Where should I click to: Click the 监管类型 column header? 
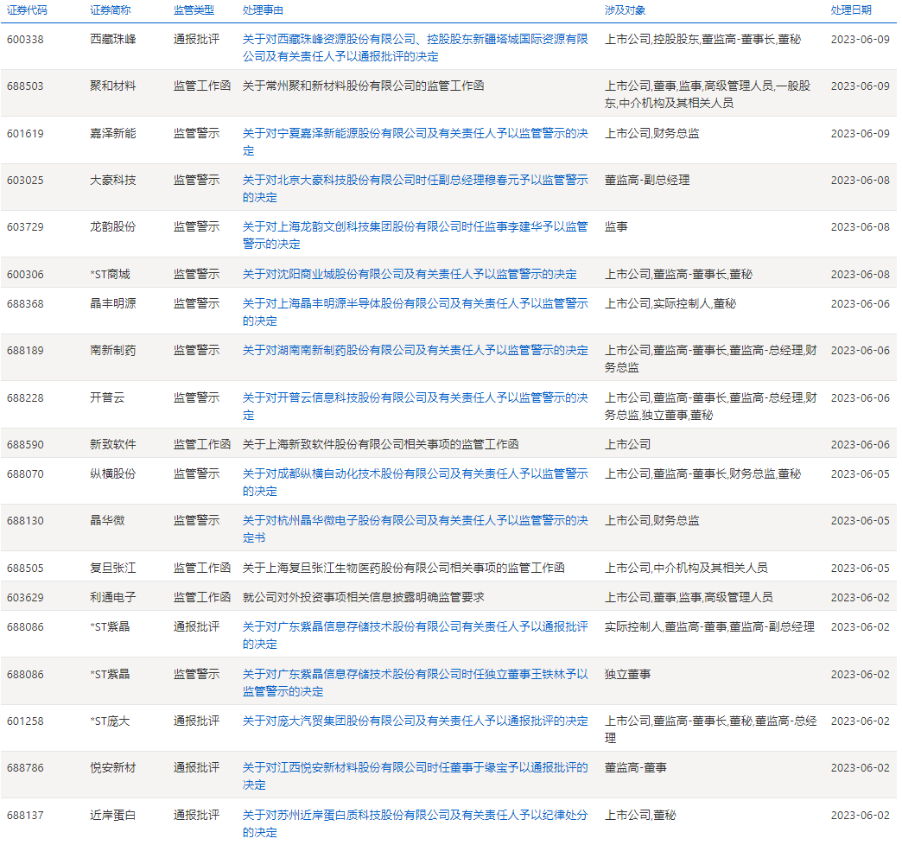tap(194, 10)
